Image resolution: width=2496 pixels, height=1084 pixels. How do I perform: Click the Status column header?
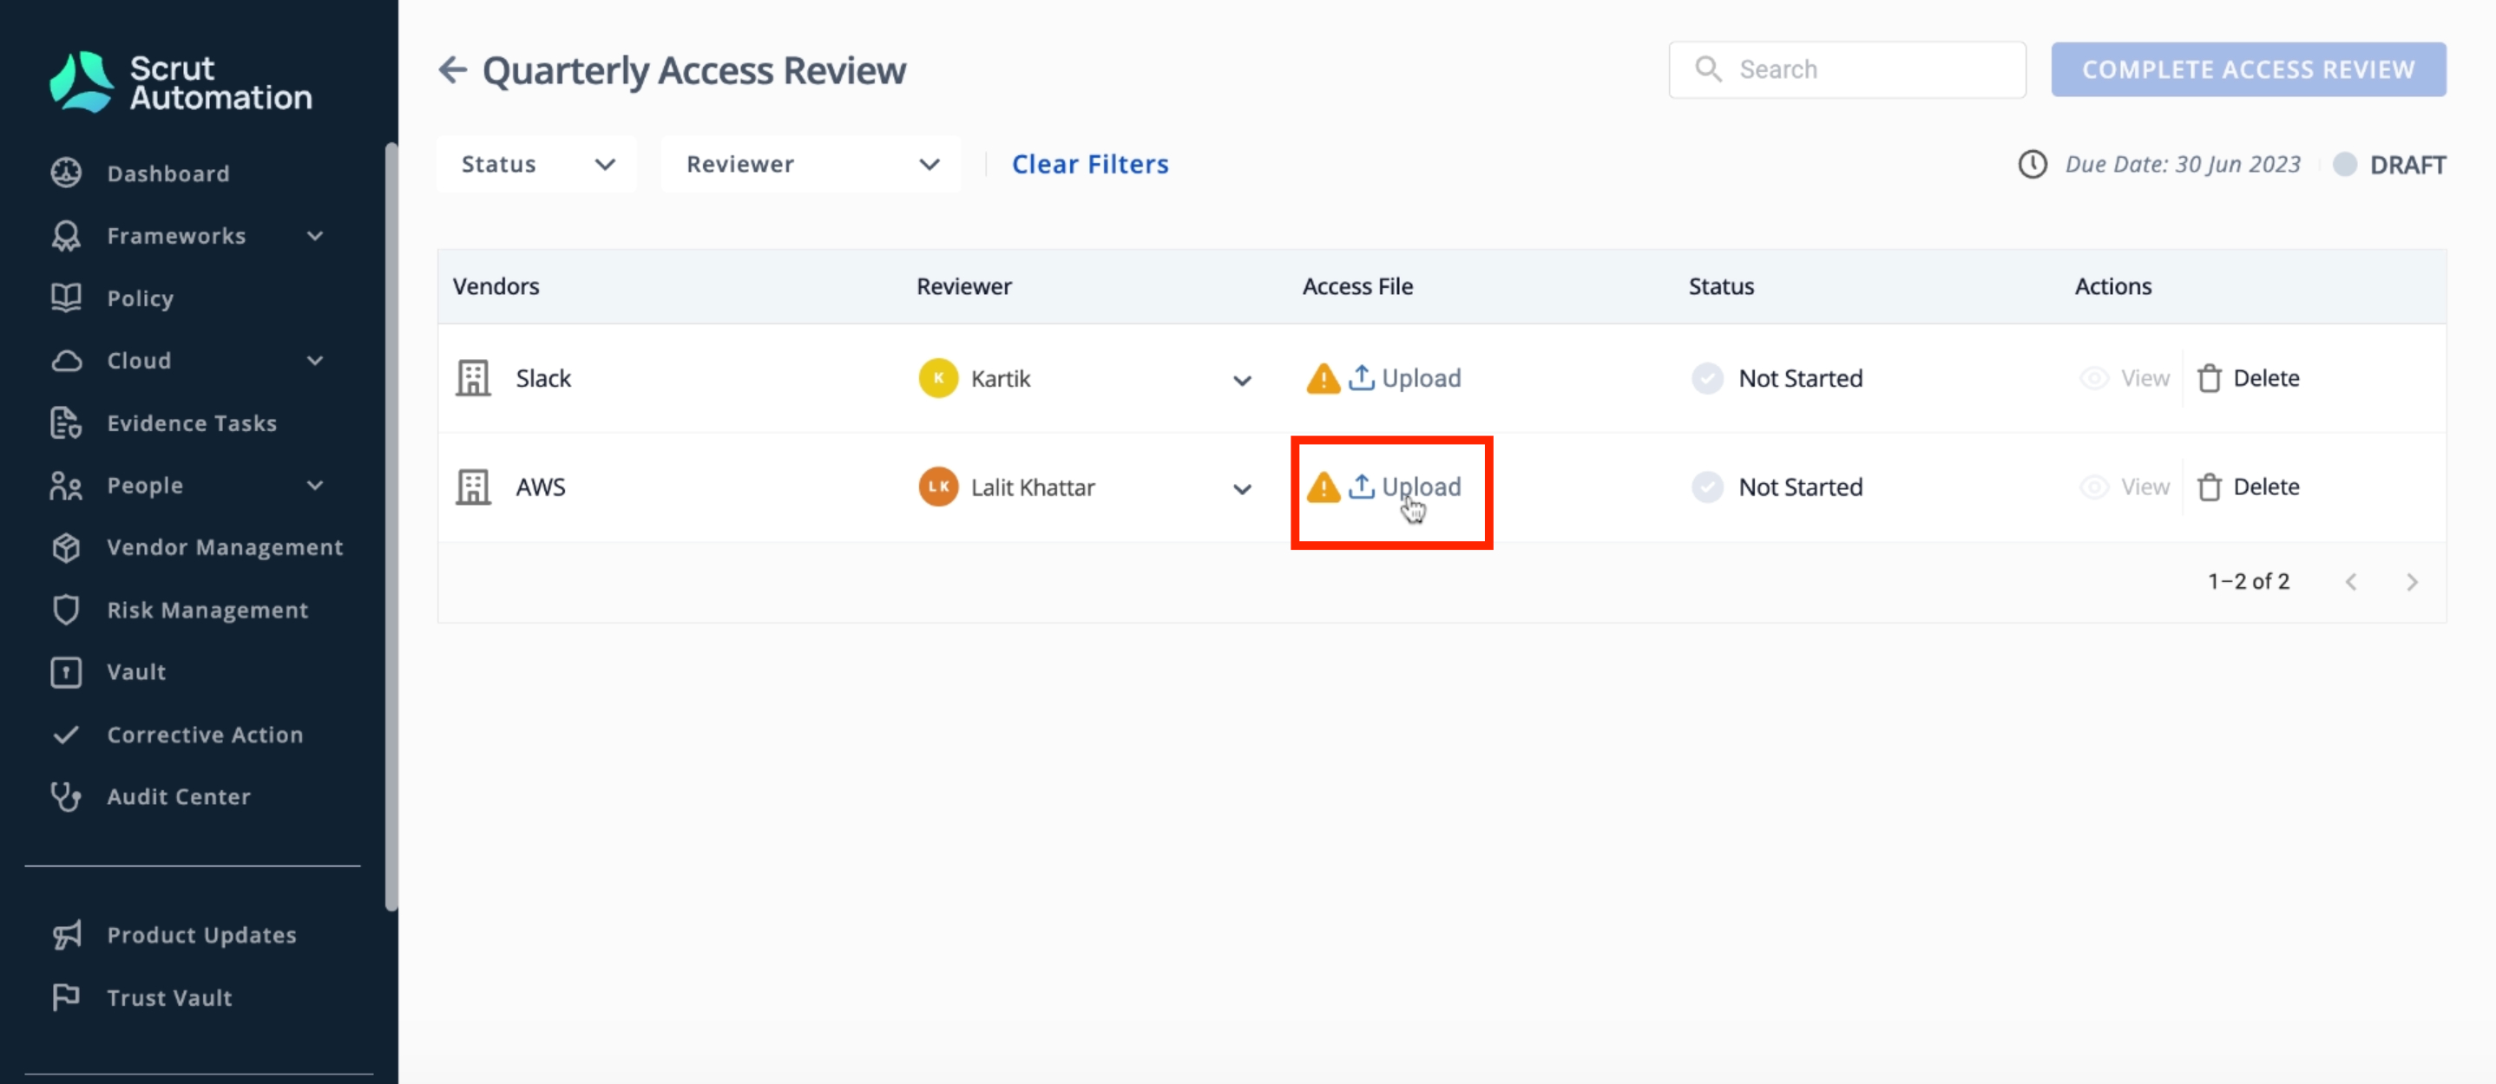click(x=1721, y=286)
